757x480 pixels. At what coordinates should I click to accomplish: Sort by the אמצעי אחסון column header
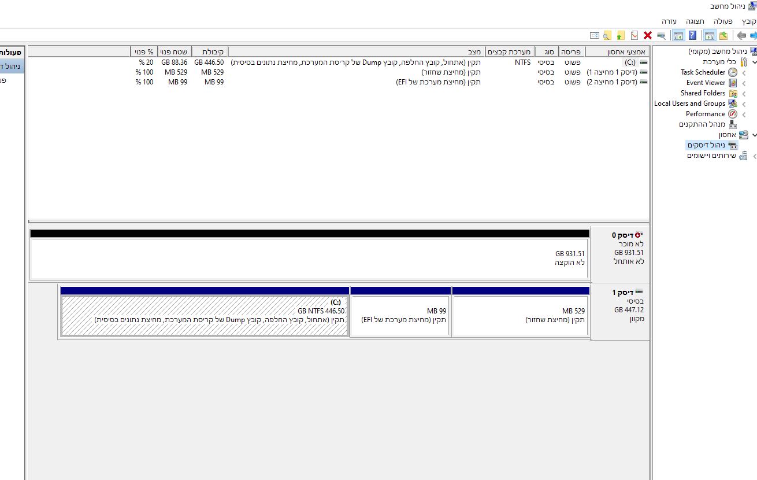coord(617,52)
